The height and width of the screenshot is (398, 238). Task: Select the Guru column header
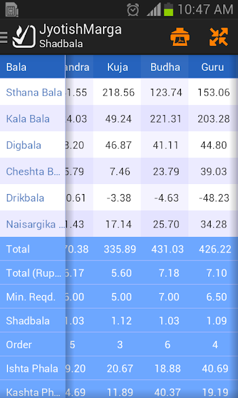[213, 67]
